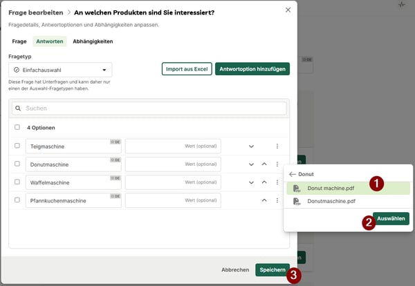Open the Fragetyp Einfachauswahl dropdown
The width and height of the screenshot is (415, 286).
pyautogui.click(x=60, y=70)
